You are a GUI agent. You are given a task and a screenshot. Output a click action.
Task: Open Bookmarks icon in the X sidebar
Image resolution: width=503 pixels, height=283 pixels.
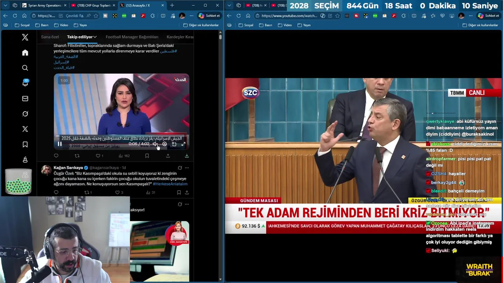click(25, 145)
